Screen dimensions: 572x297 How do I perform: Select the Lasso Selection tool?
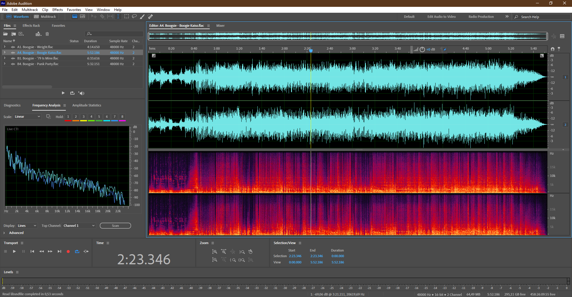tap(134, 17)
